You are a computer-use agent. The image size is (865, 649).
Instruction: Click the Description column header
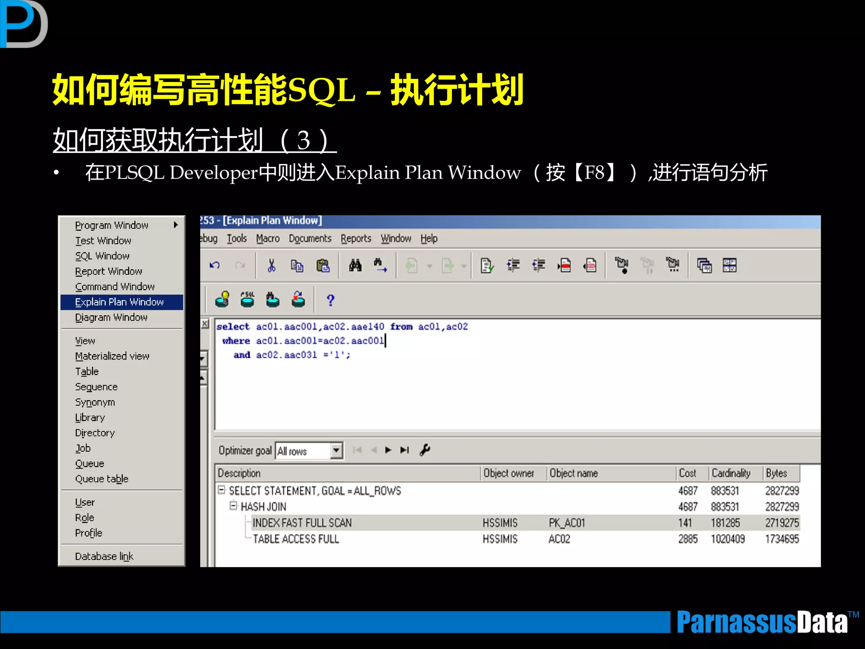point(348,473)
